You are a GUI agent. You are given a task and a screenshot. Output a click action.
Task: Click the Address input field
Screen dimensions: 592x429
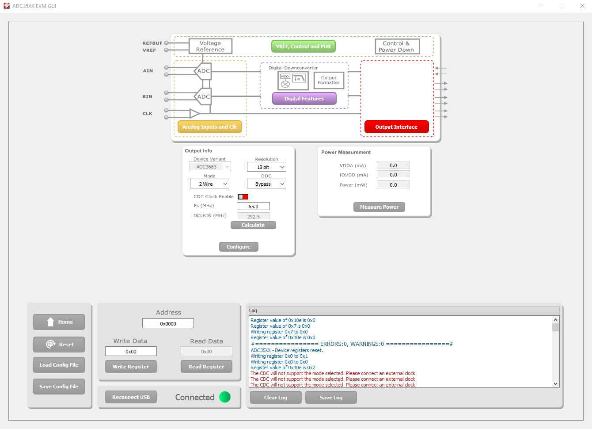[168, 324]
